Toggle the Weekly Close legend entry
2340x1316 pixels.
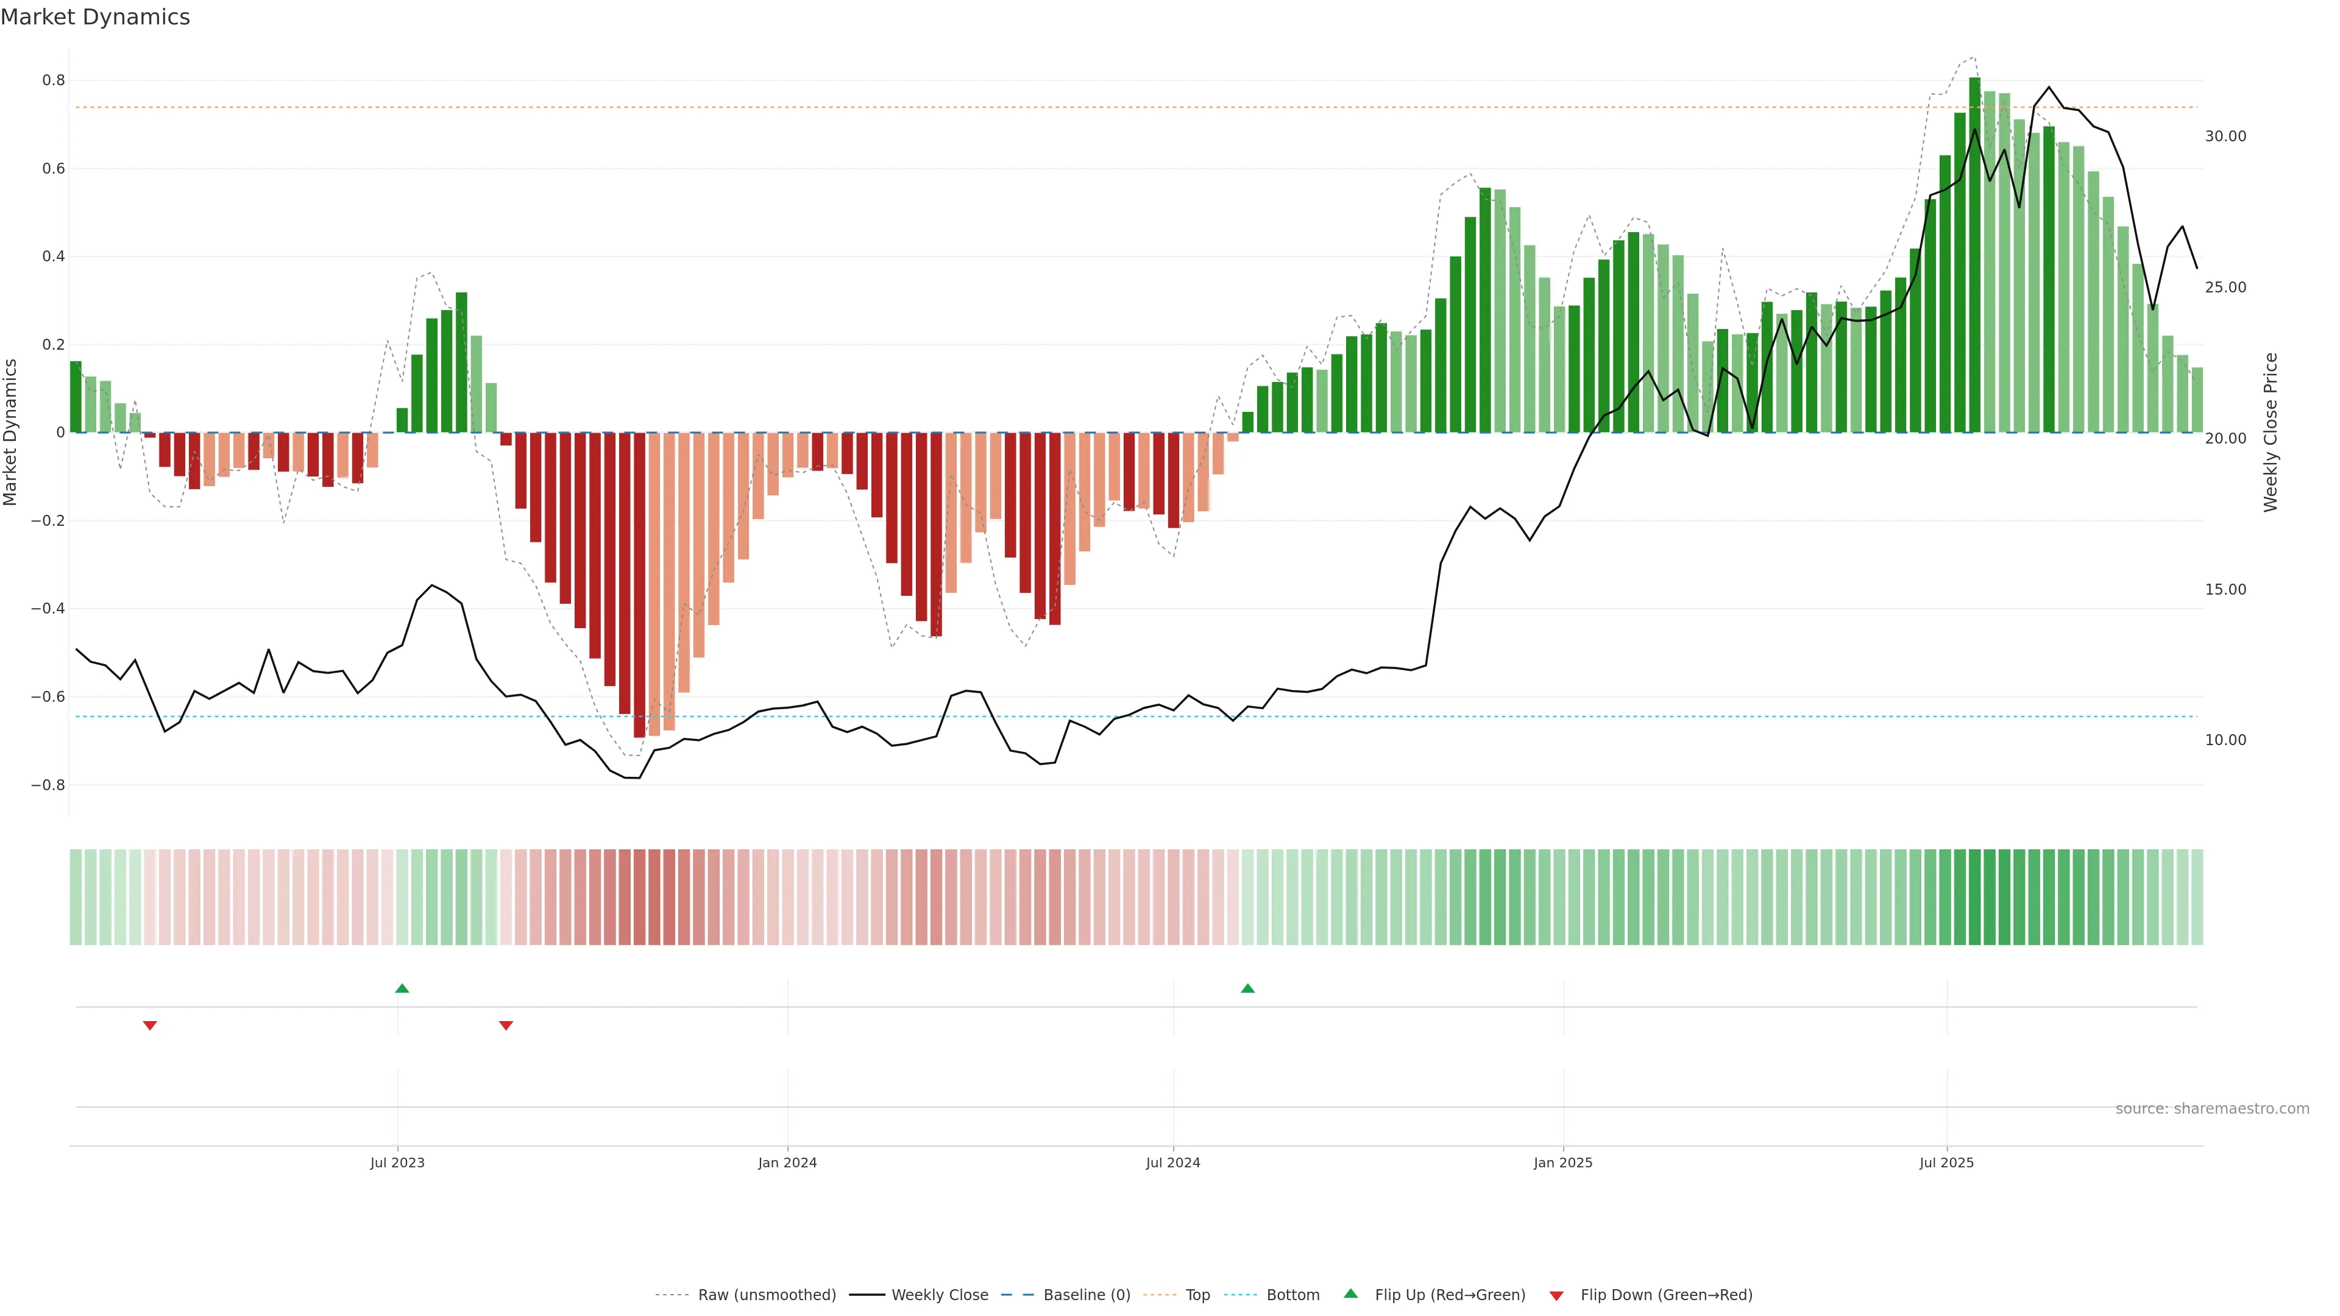pos(939,1295)
